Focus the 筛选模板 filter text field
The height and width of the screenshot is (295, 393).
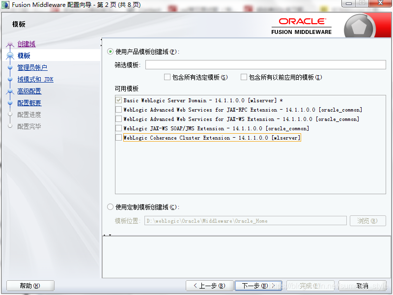[x=265, y=65]
